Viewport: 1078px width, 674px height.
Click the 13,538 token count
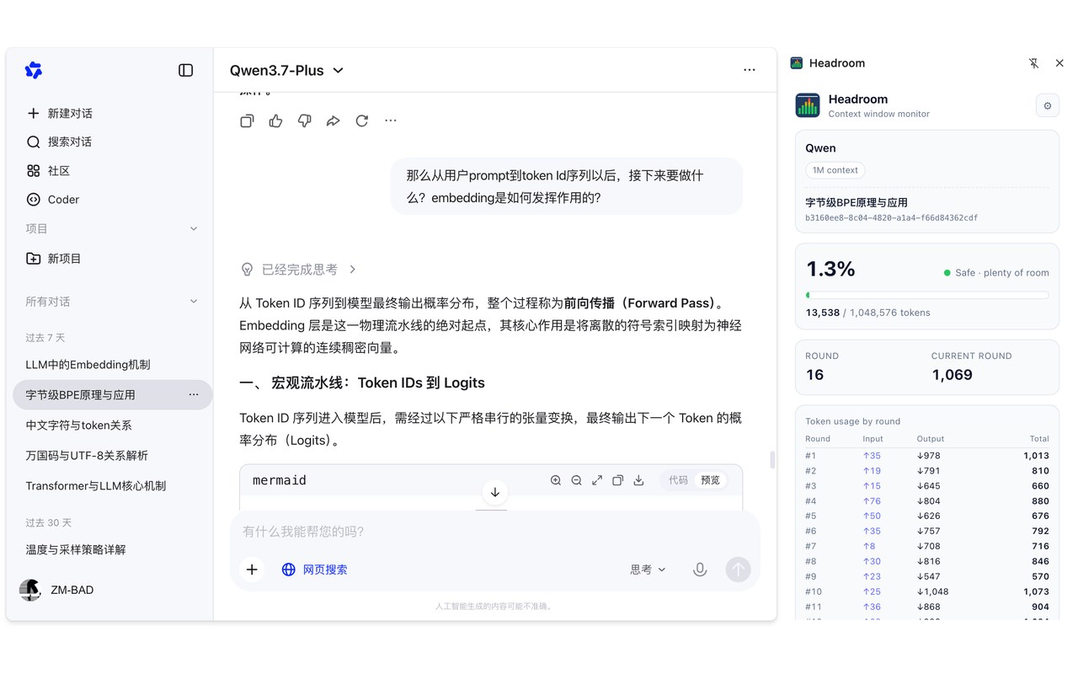[823, 313]
